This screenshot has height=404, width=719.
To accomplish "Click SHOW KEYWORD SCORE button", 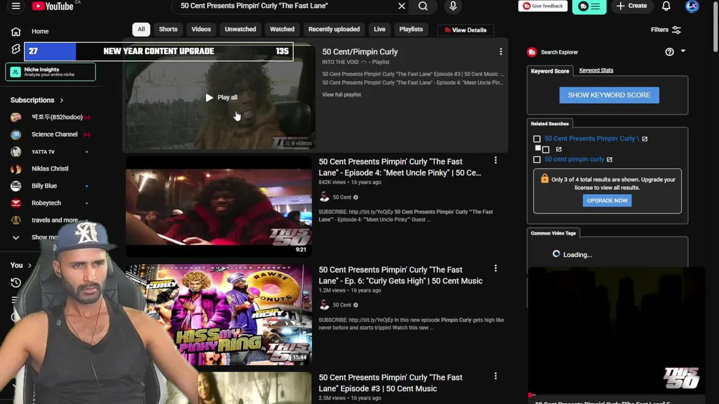I will tap(609, 95).
